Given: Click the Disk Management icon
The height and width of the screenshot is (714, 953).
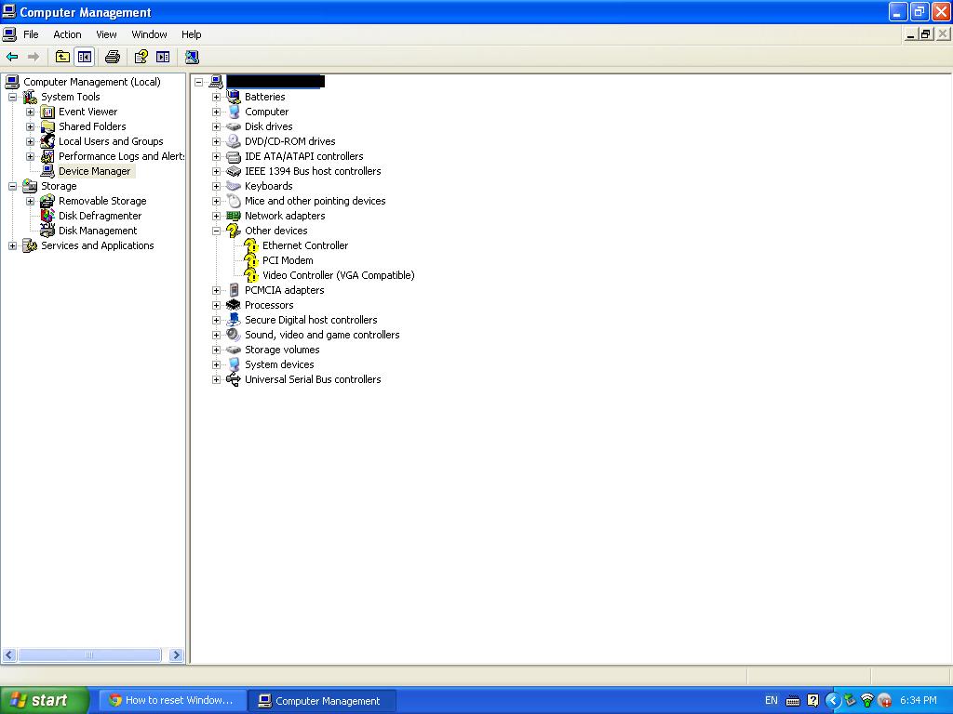Looking at the screenshot, I should pyautogui.click(x=47, y=231).
